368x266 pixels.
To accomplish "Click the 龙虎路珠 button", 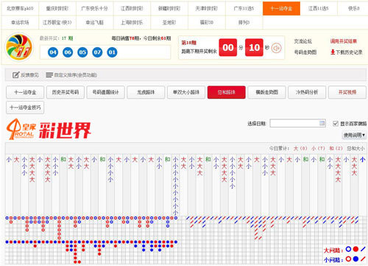I will pos(146,92).
